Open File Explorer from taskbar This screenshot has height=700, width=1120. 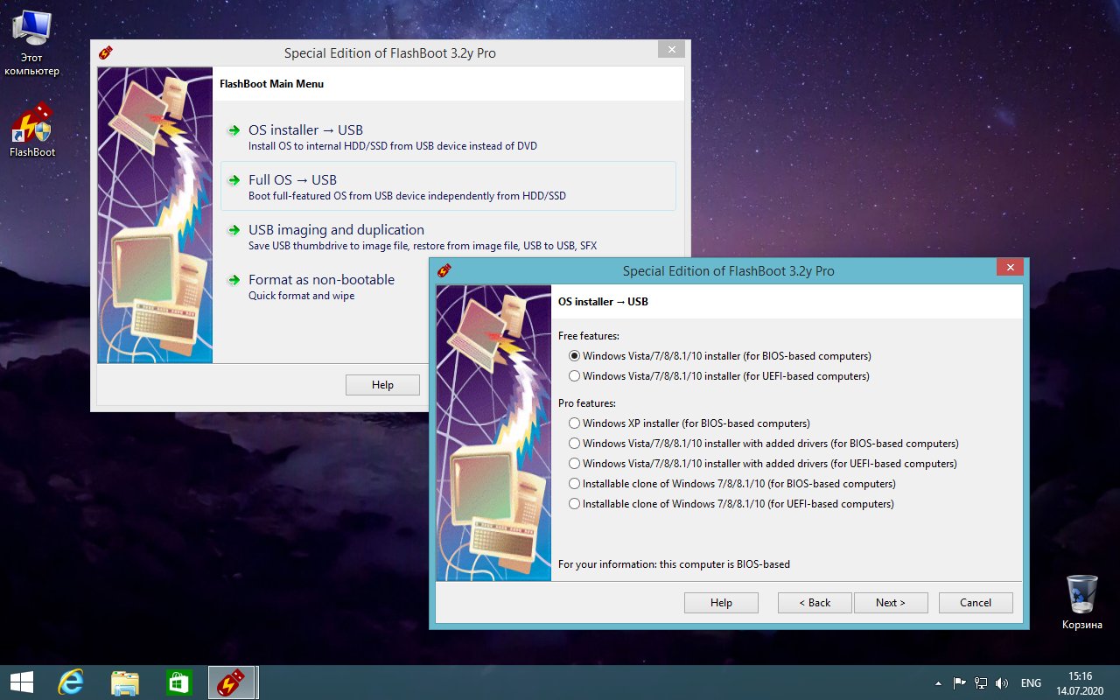pos(125,682)
